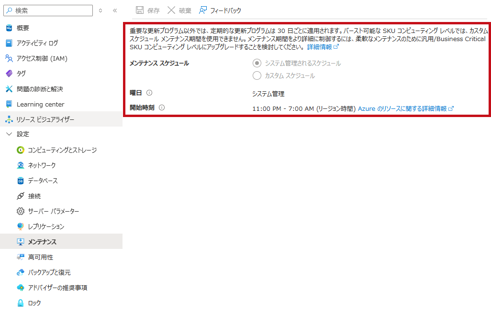The image size is (491, 311).
Task: Select カスタム スケジュール radio button
Action: tap(257, 75)
